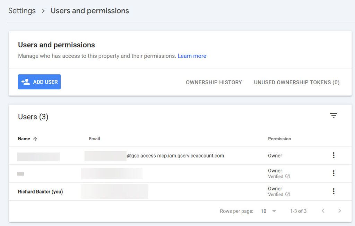The image size is (355, 226).
Task: Click Verified help icon in second row
Action: (287, 176)
